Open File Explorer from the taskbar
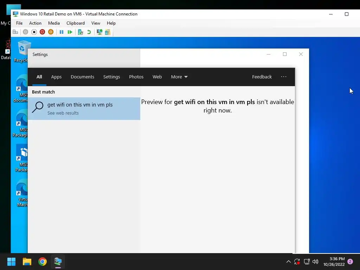Viewport: 360px width, 270px height. (x=27, y=262)
